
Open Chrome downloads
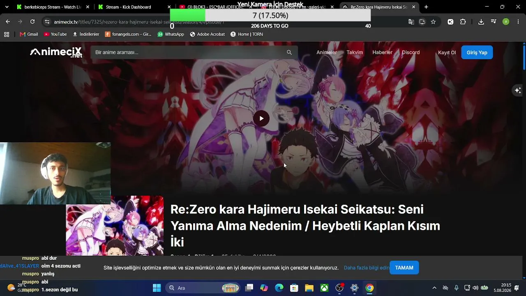(481, 22)
